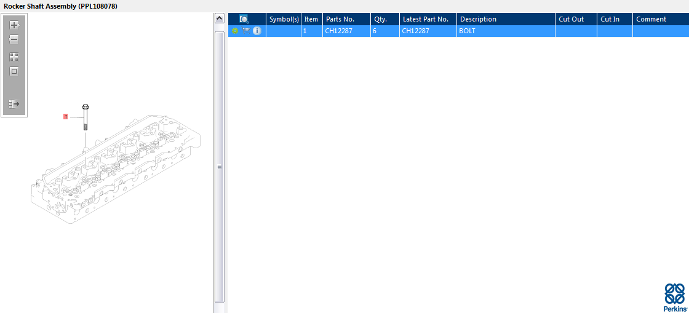Click the Cut In column header
Screen dimensions: 689x313
[615, 19]
